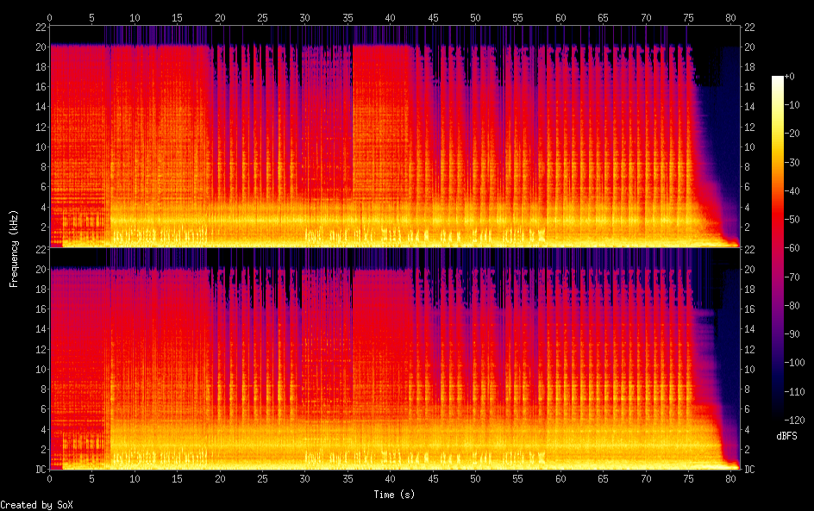This screenshot has height=511, width=814.
Task: Click "5" on the bottom time axis
Action: pos(92,479)
